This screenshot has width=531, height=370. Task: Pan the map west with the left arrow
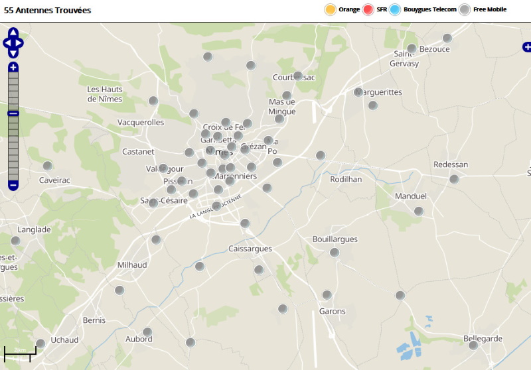[7, 42]
